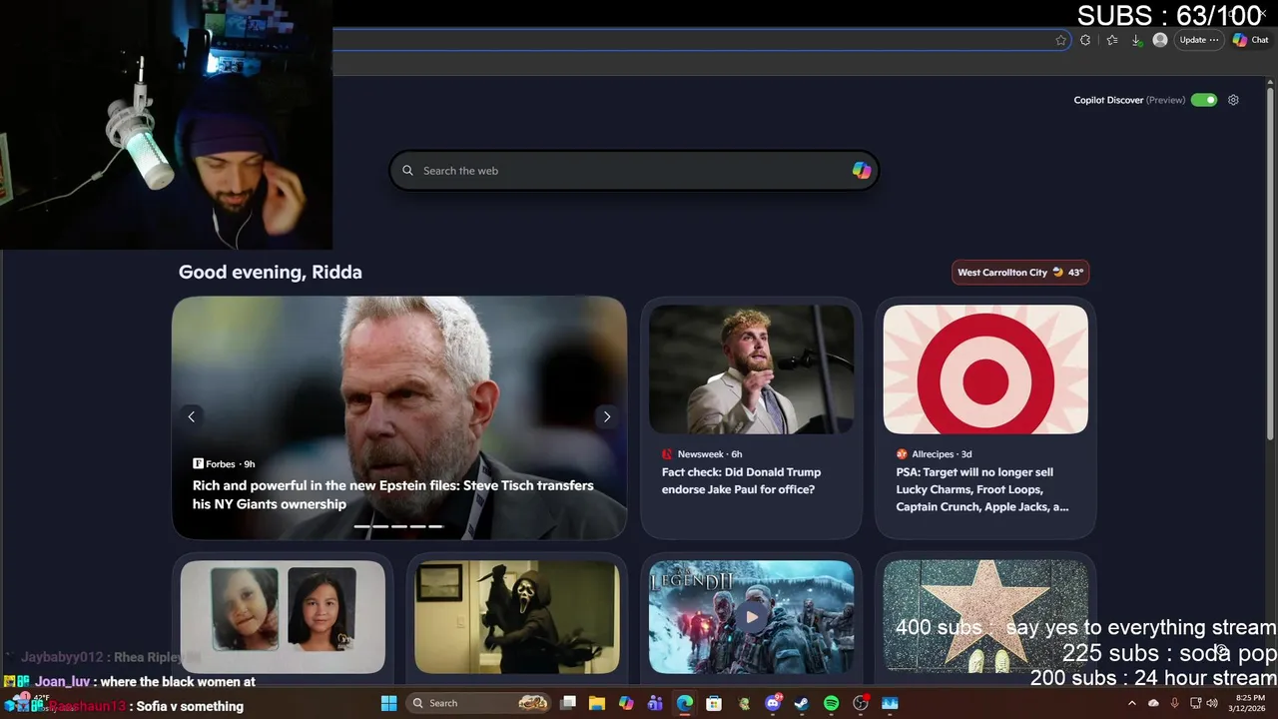Click the Update menu button
1278x719 pixels.
pyautogui.click(x=1198, y=40)
